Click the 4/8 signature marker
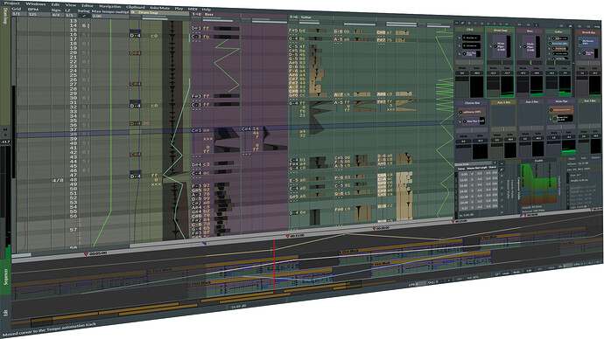Screen dimensions: 604x339 58,180
